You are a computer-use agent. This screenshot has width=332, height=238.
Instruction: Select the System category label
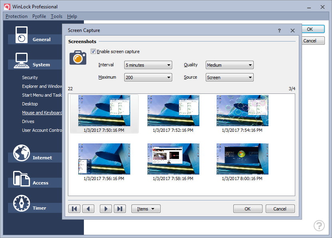click(x=41, y=65)
